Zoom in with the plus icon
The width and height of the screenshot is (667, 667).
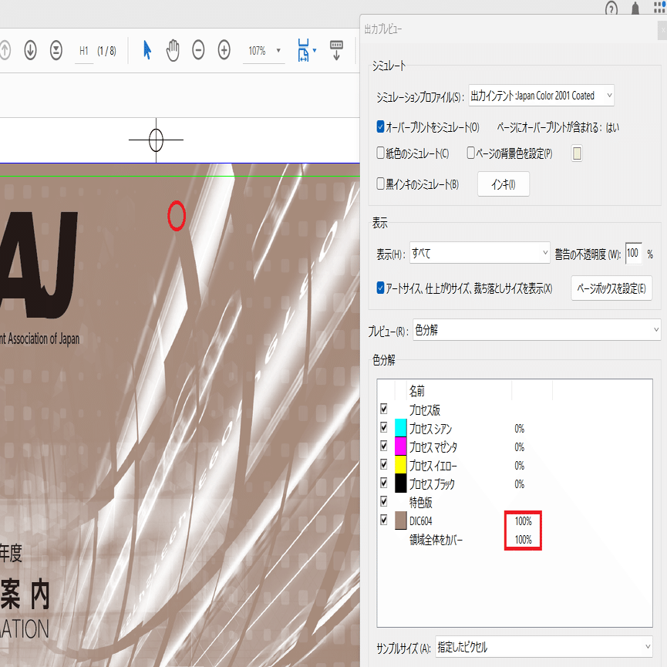coord(224,50)
